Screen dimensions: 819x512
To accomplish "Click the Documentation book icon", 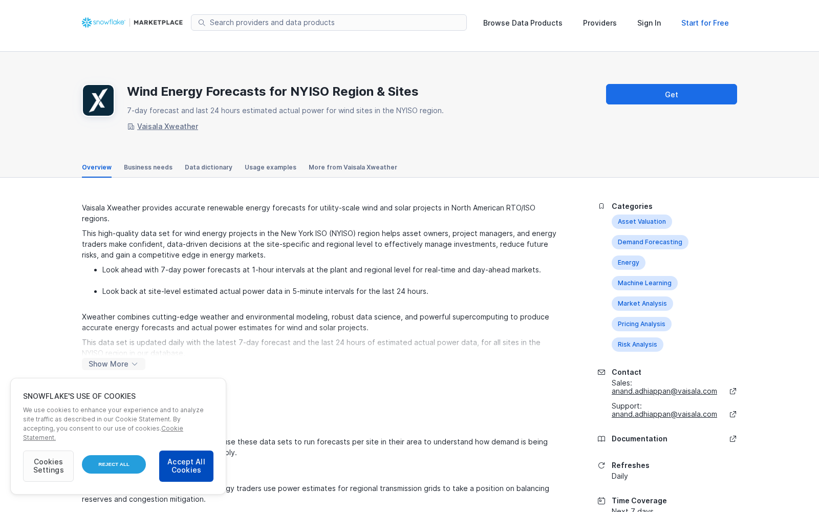I will 601,439.
